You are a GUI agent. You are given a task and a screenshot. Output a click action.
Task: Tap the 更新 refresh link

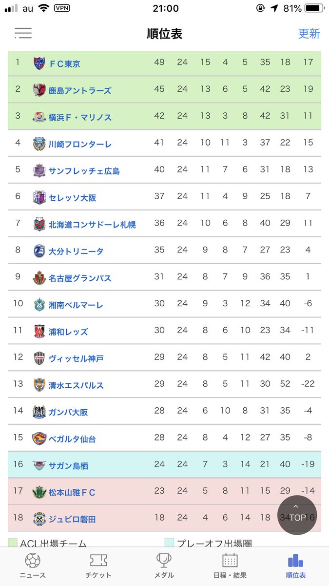[x=309, y=34]
